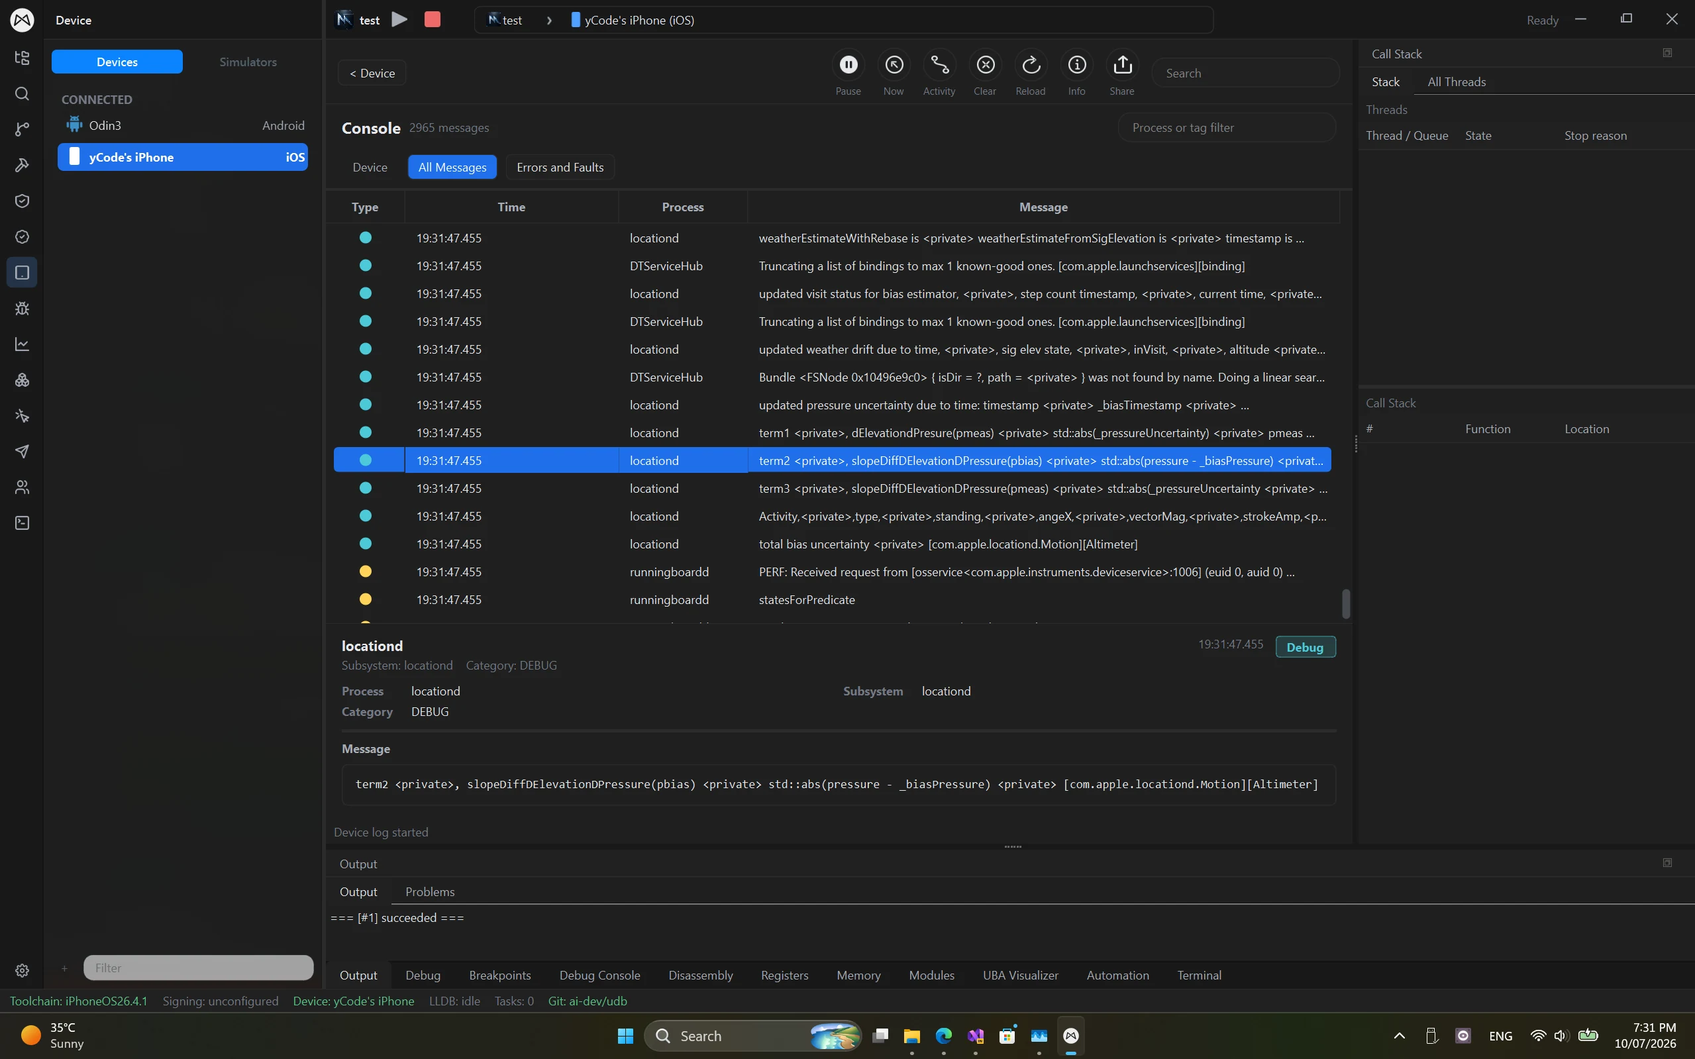Select the 'statesForPredicate' runningboardd row
This screenshot has width=1695, height=1059.
(832, 599)
